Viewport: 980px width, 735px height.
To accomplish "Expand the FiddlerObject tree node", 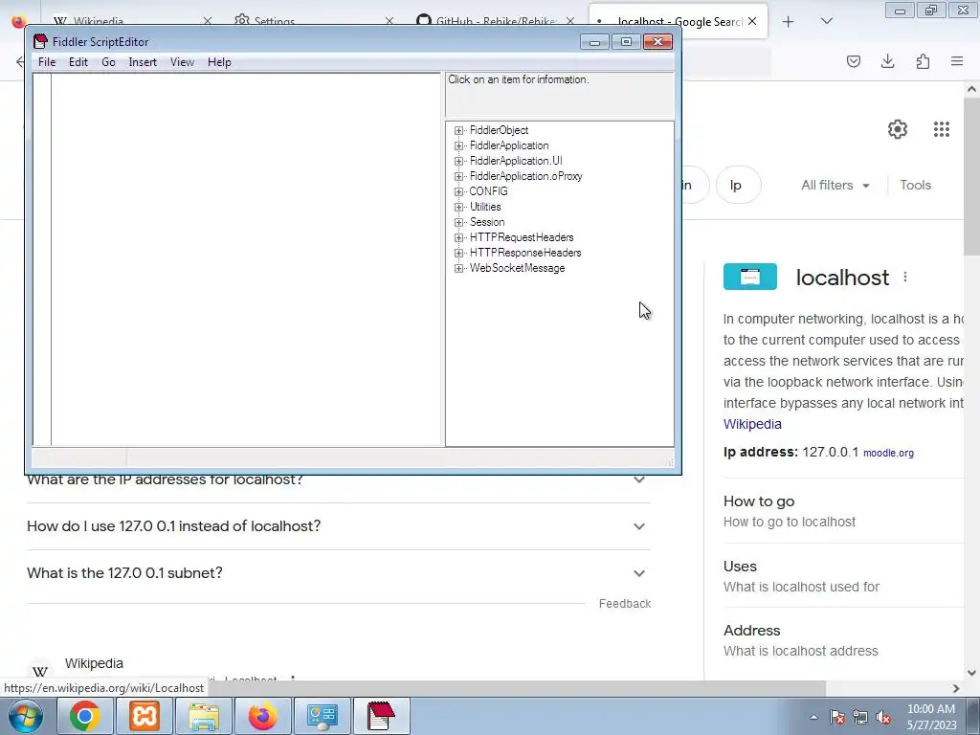I will [458, 130].
